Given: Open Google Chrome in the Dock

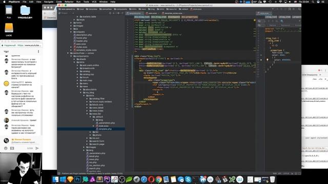Looking at the screenshot, I should point(159,179).
